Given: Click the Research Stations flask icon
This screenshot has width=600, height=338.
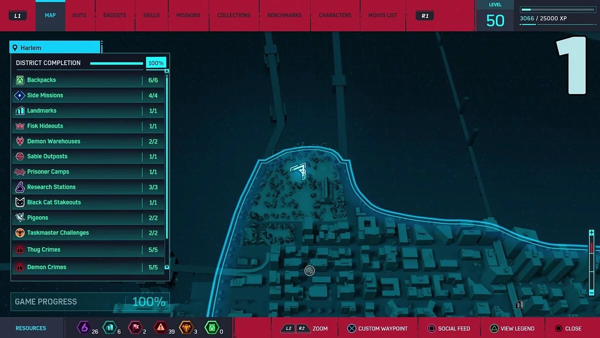Looking at the screenshot, I should [20, 187].
